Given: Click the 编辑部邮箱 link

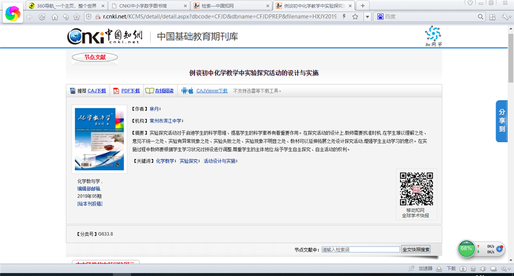Looking at the screenshot, I should 89,189.
